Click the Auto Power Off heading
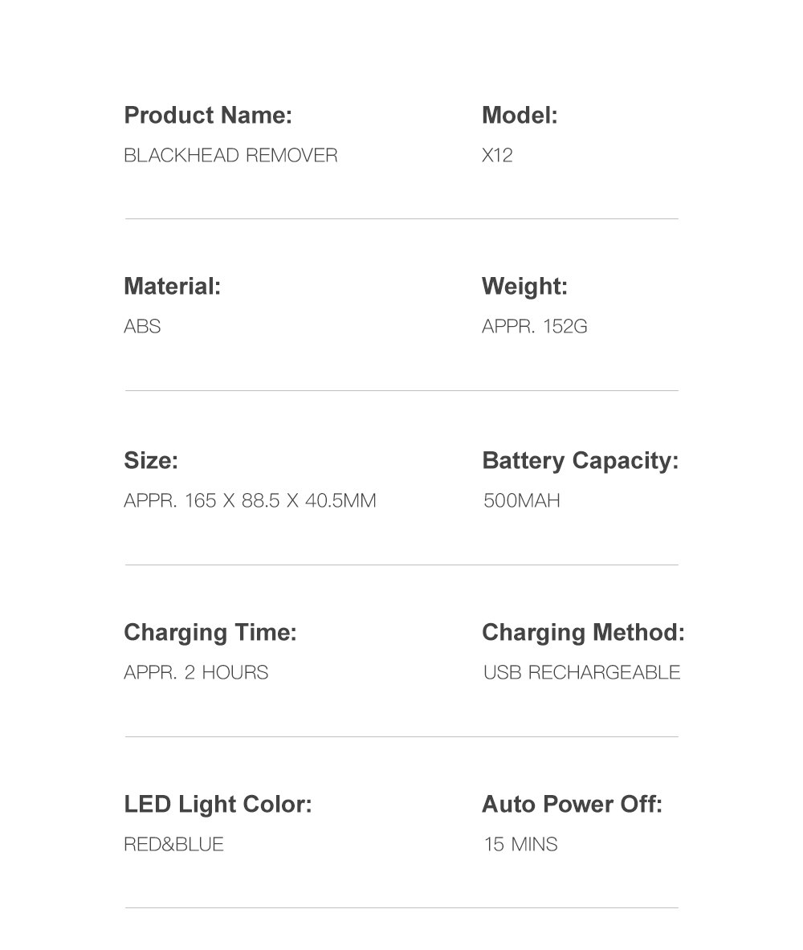The image size is (803, 950). click(x=572, y=804)
